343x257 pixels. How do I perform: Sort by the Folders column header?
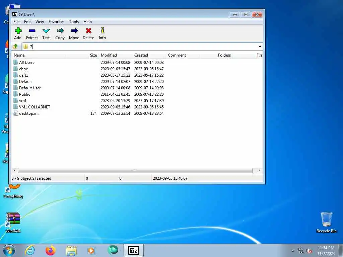click(216, 55)
